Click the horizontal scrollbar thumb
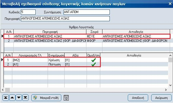Image resolution: width=173 pixels, height=103 pixels. pos(8,90)
